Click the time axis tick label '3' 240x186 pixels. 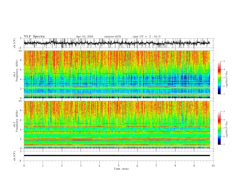(81, 166)
